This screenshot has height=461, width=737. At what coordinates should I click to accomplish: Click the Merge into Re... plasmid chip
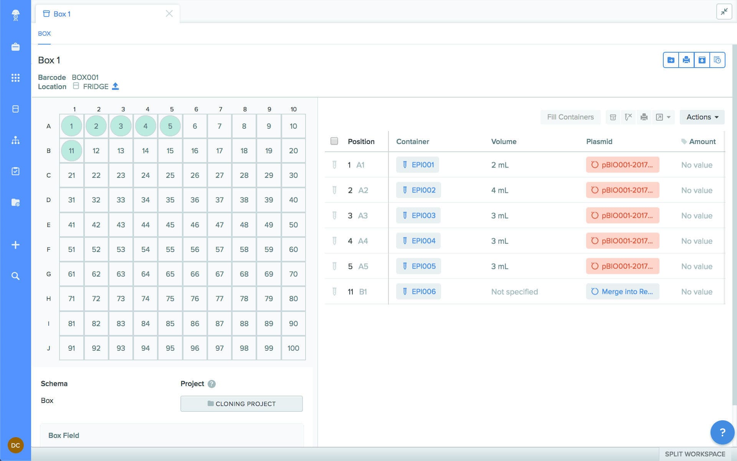coord(622,292)
